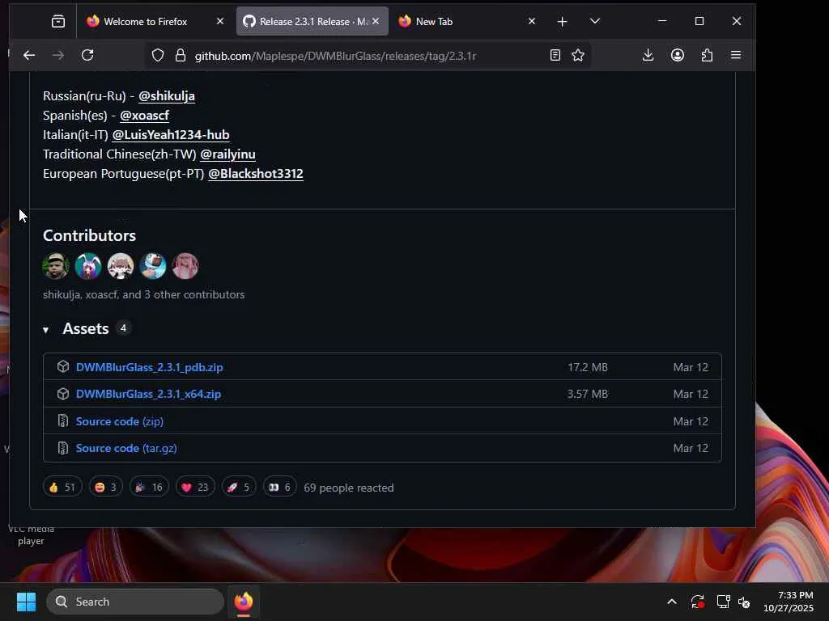This screenshot has width=829, height=621.
Task: Open the Windows Start menu
Action: tap(26, 602)
